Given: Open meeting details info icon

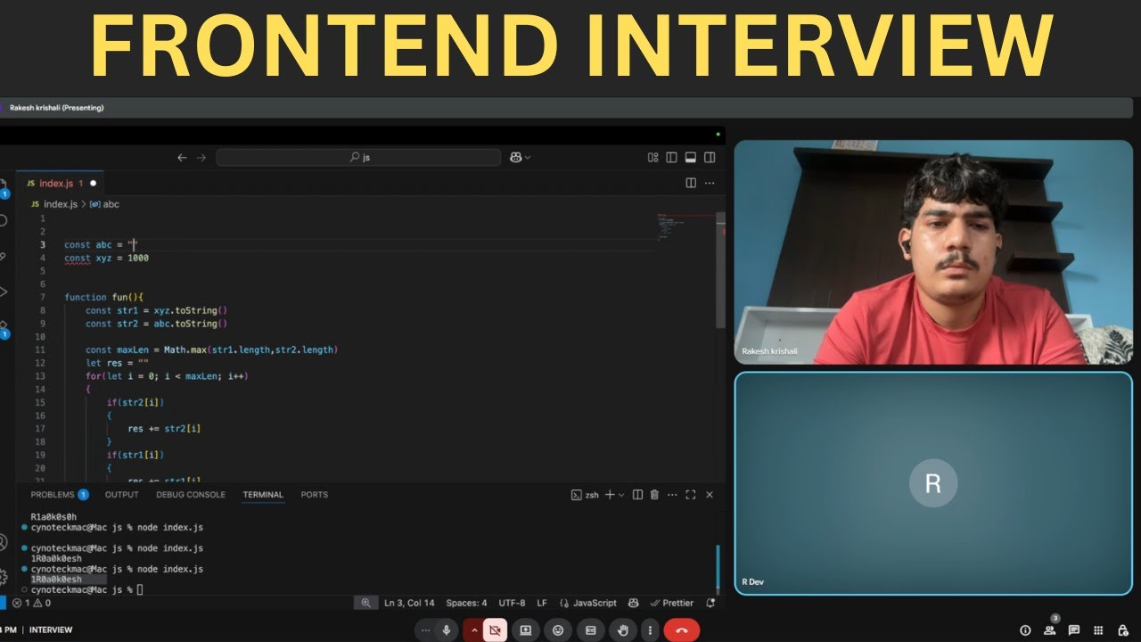Looking at the screenshot, I should tap(1025, 630).
